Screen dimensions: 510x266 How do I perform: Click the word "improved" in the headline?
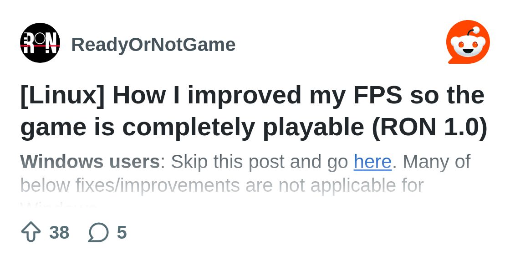tap(245, 95)
